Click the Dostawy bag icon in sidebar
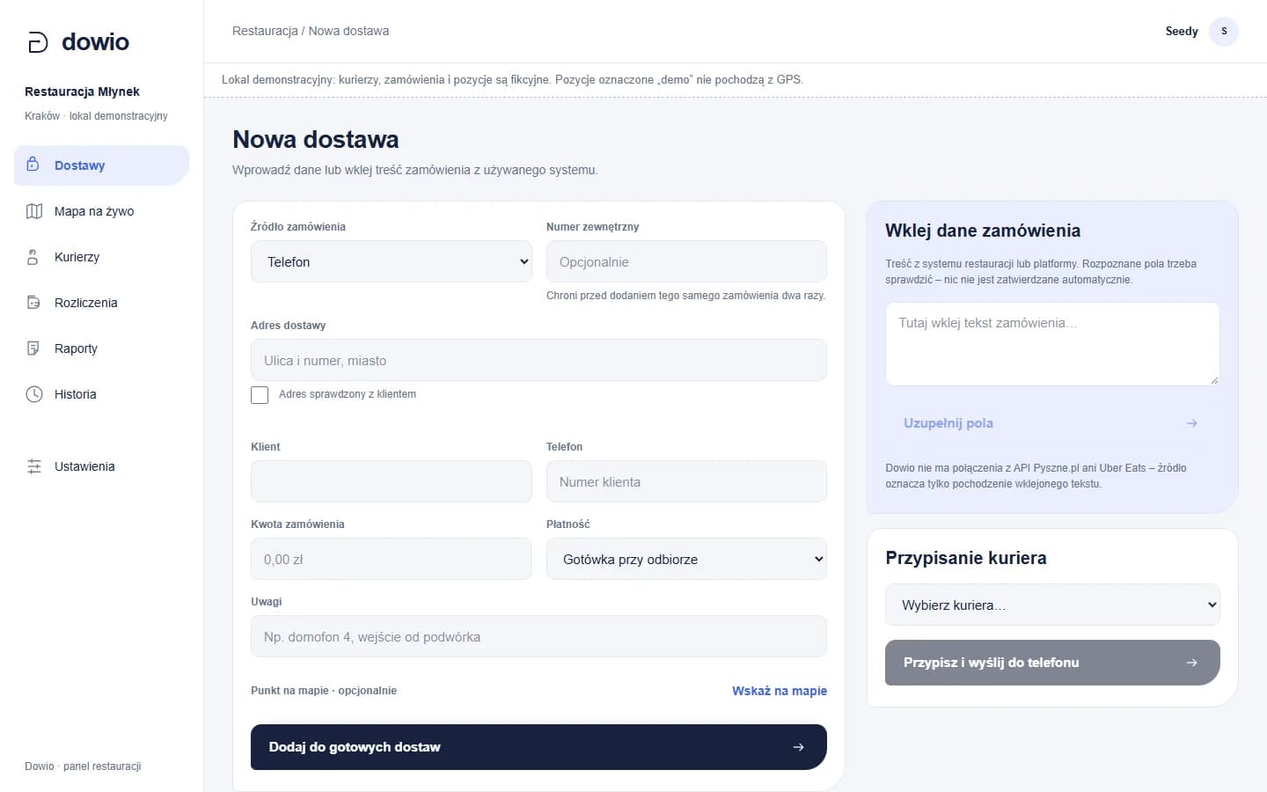This screenshot has height=792, width=1267. (33, 165)
